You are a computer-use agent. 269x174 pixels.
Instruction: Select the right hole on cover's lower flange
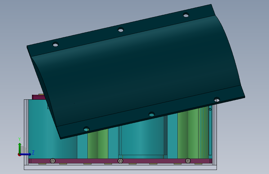217,99
